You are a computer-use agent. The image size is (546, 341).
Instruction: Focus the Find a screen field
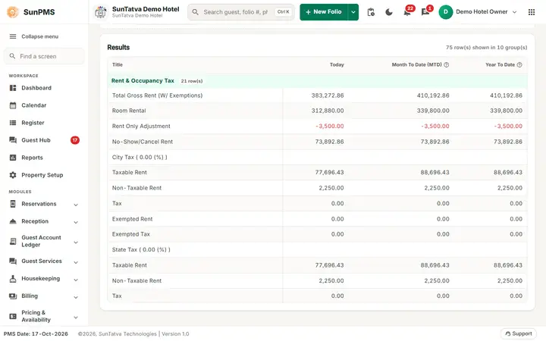pyautogui.click(x=44, y=56)
